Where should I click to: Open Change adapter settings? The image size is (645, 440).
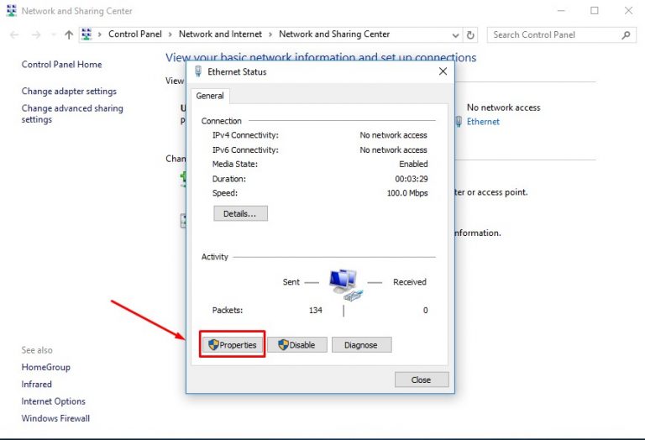pos(69,91)
